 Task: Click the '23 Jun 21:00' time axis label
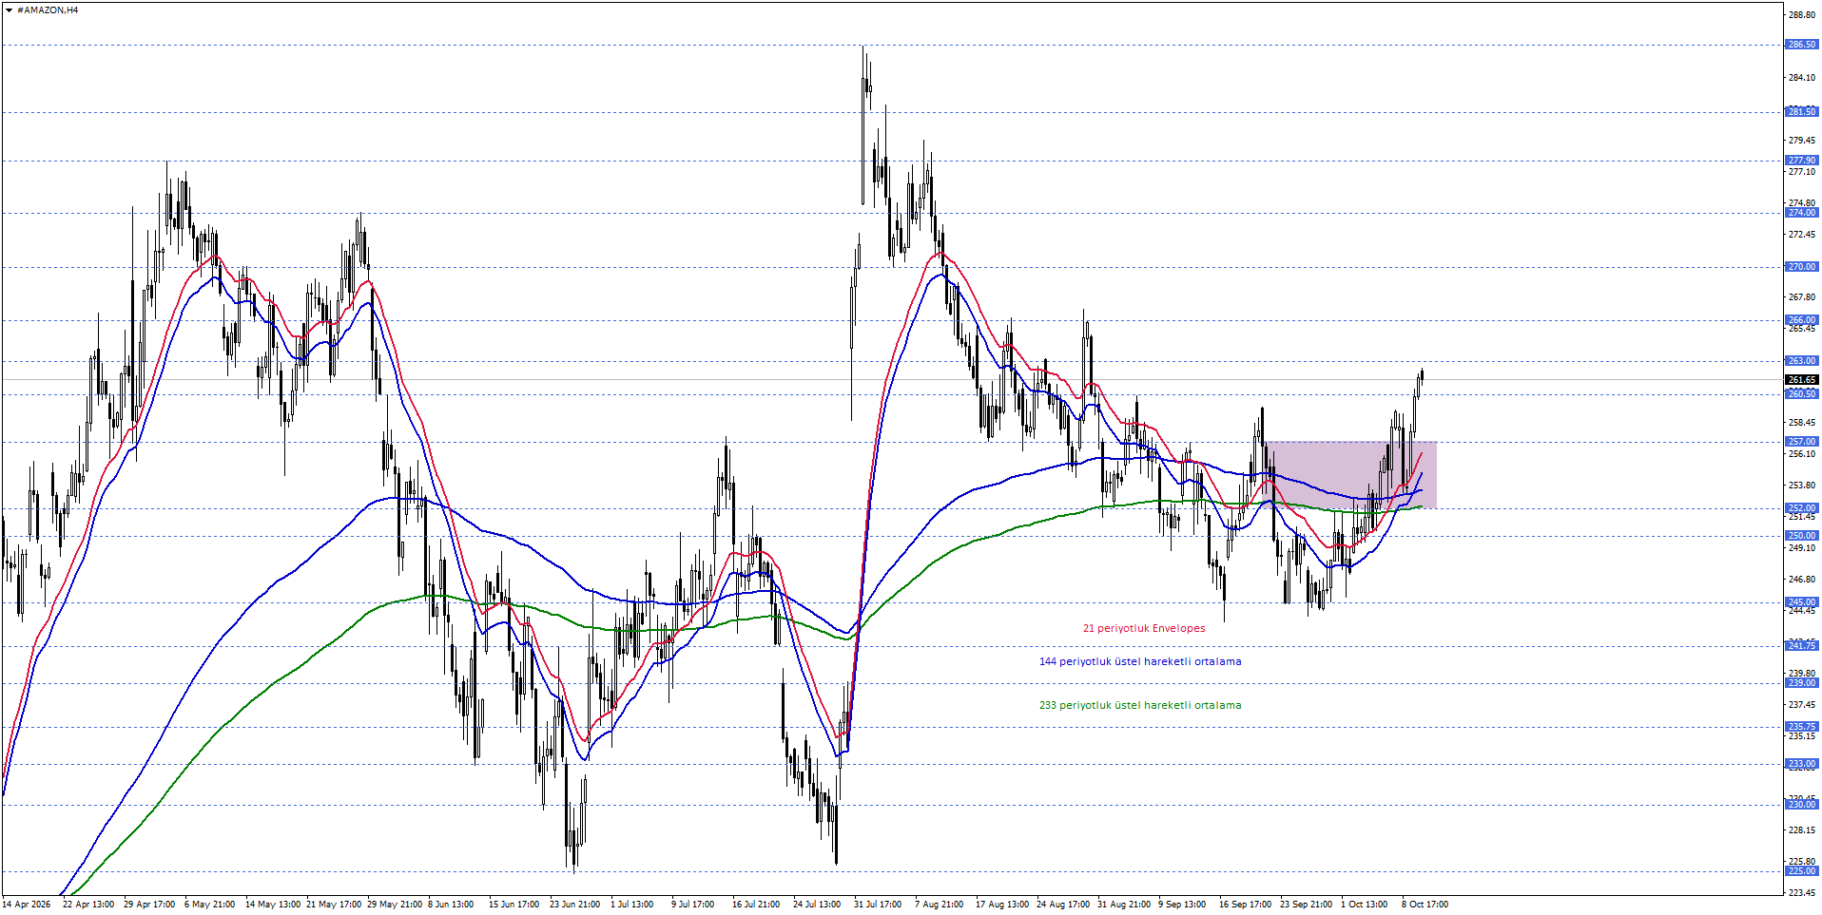[x=574, y=905]
